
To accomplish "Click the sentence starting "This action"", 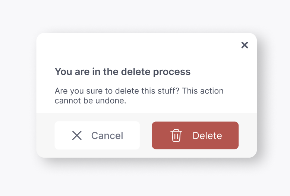I will tap(139, 96).
